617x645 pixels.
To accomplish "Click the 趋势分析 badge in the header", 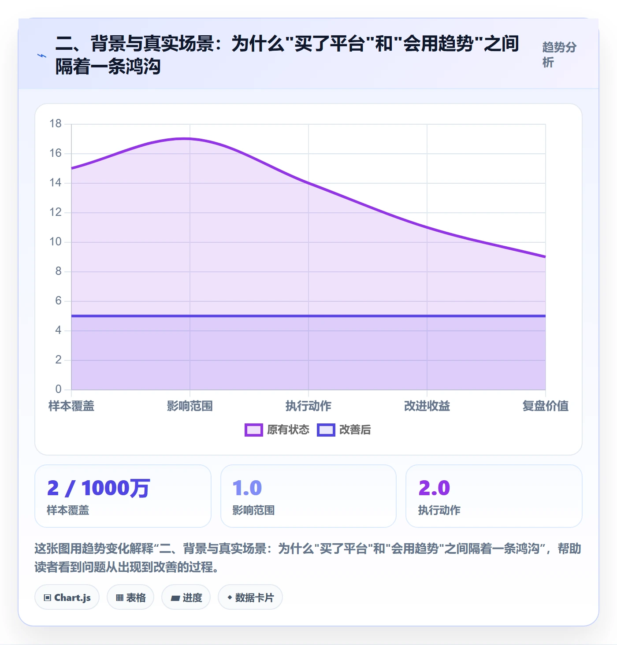I will click(x=559, y=55).
